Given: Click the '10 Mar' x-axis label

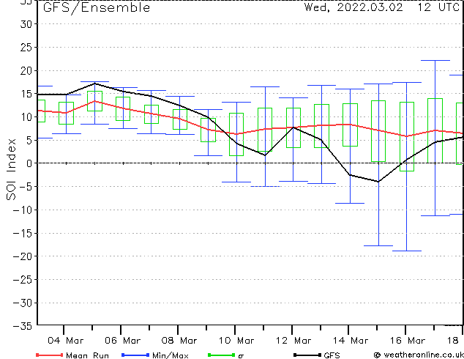Looking at the screenshot, I should [236, 341].
